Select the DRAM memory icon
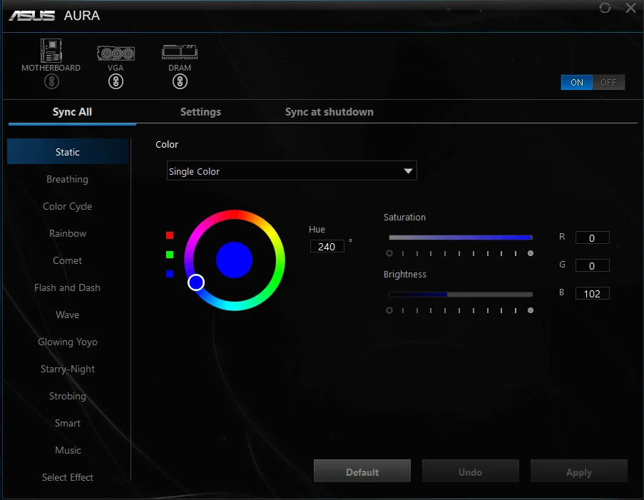Screen dimensions: 644x500 (180, 52)
